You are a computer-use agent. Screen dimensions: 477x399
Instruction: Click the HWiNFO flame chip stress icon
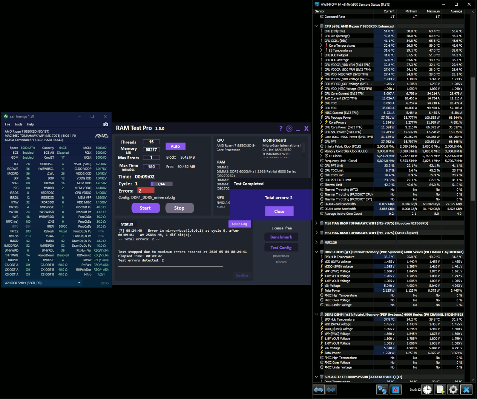pos(395,390)
